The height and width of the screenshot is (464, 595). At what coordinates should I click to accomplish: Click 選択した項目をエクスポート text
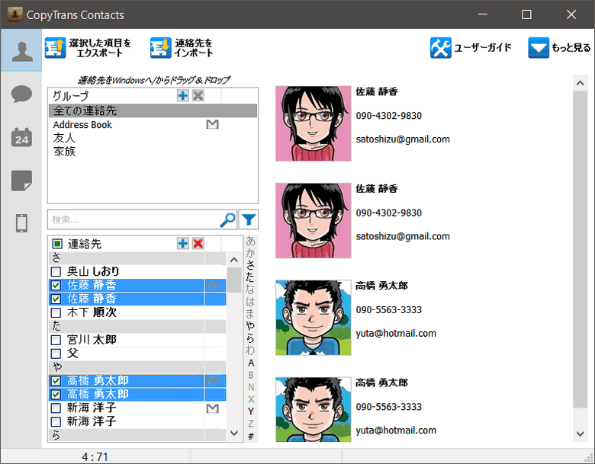point(100,48)
